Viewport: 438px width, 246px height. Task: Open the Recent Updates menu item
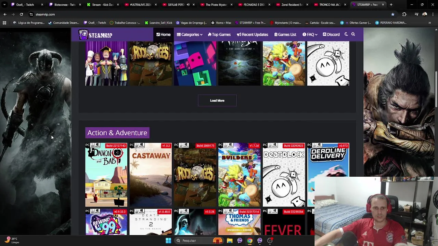tap(253, 35)
